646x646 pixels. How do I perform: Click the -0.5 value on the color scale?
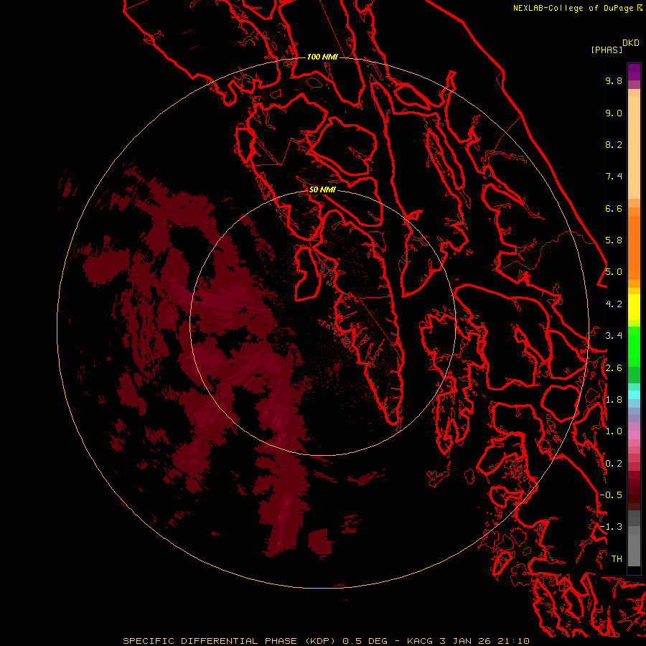pyautogui.click(x=611, y=495)
